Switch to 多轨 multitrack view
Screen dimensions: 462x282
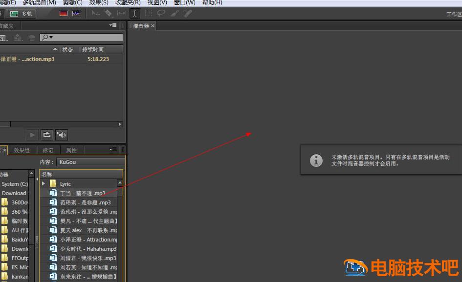tap(21, 14)
